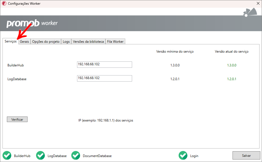Click the LogDatabase row label

tap(17, 79)
